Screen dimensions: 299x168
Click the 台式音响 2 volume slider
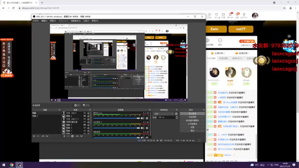pos(117,128)
